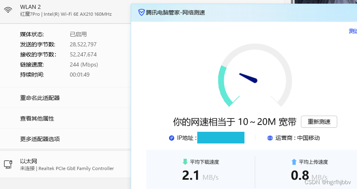Click the 运营商：中国移动 text
The width and height of the screenshot is (357, 189).
(297, 138)
